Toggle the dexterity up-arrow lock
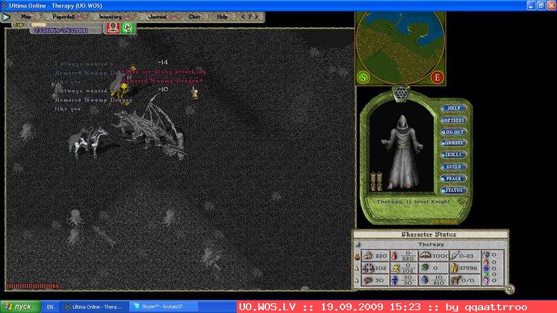The height and width of the screenshot is (313, 557). click(357, 268)
